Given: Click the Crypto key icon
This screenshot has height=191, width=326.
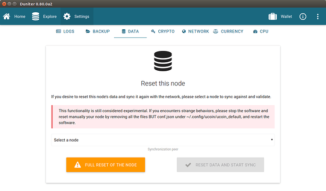Looking at the screenshot, I should (153, 31).
